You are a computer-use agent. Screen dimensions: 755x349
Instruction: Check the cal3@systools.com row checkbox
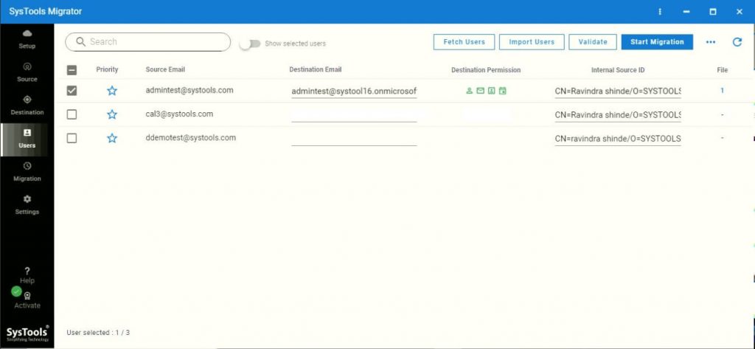click(x=72, y=114)
